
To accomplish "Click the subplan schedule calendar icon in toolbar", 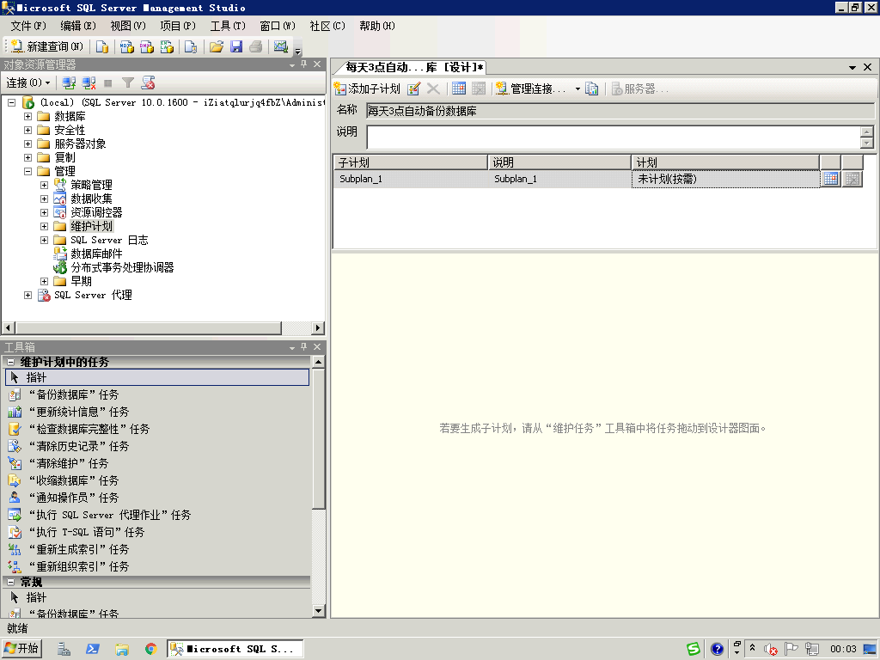I will pos(459,89).
